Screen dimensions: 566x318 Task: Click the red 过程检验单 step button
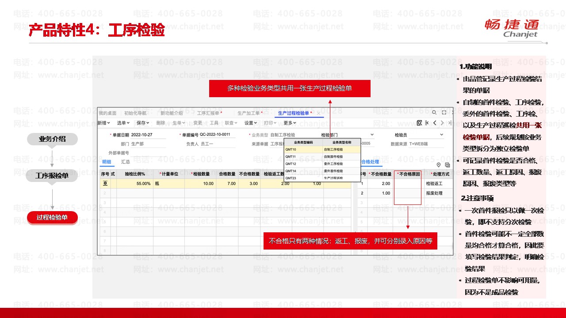(x=52, y=217)
